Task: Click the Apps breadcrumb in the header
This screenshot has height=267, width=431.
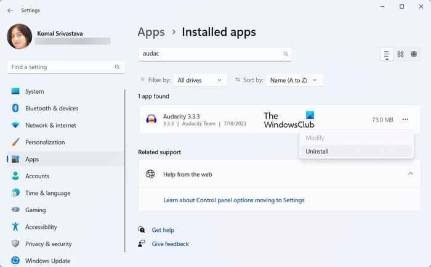Action: pyautogui.click(x=151, y=32)
